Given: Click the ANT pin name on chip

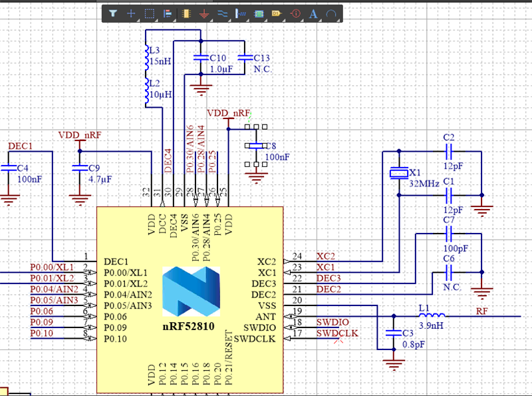Looking at the screenshot, I should 266,317.
